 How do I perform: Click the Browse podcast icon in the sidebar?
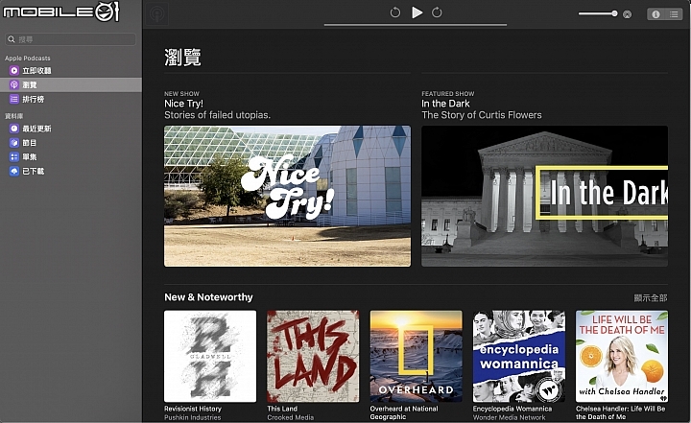pyautogui.click(x=14, y=84)
